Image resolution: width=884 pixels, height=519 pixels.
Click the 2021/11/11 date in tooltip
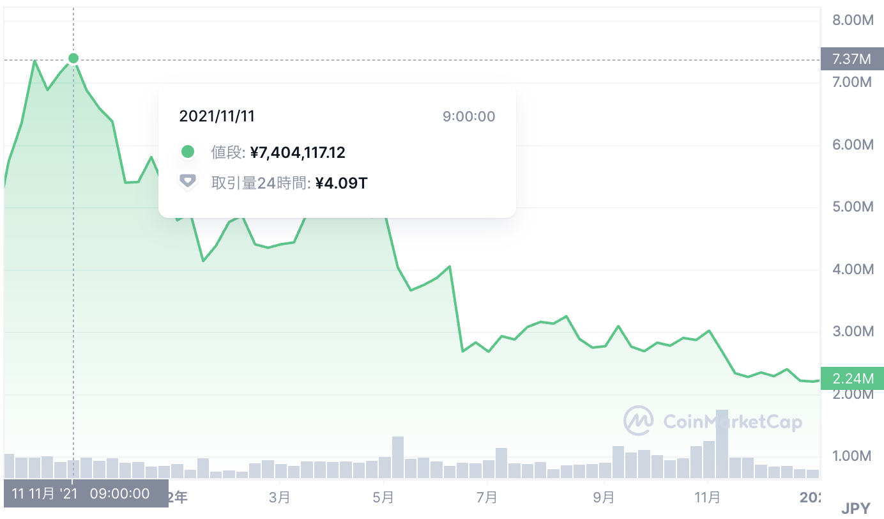point(217,116)
